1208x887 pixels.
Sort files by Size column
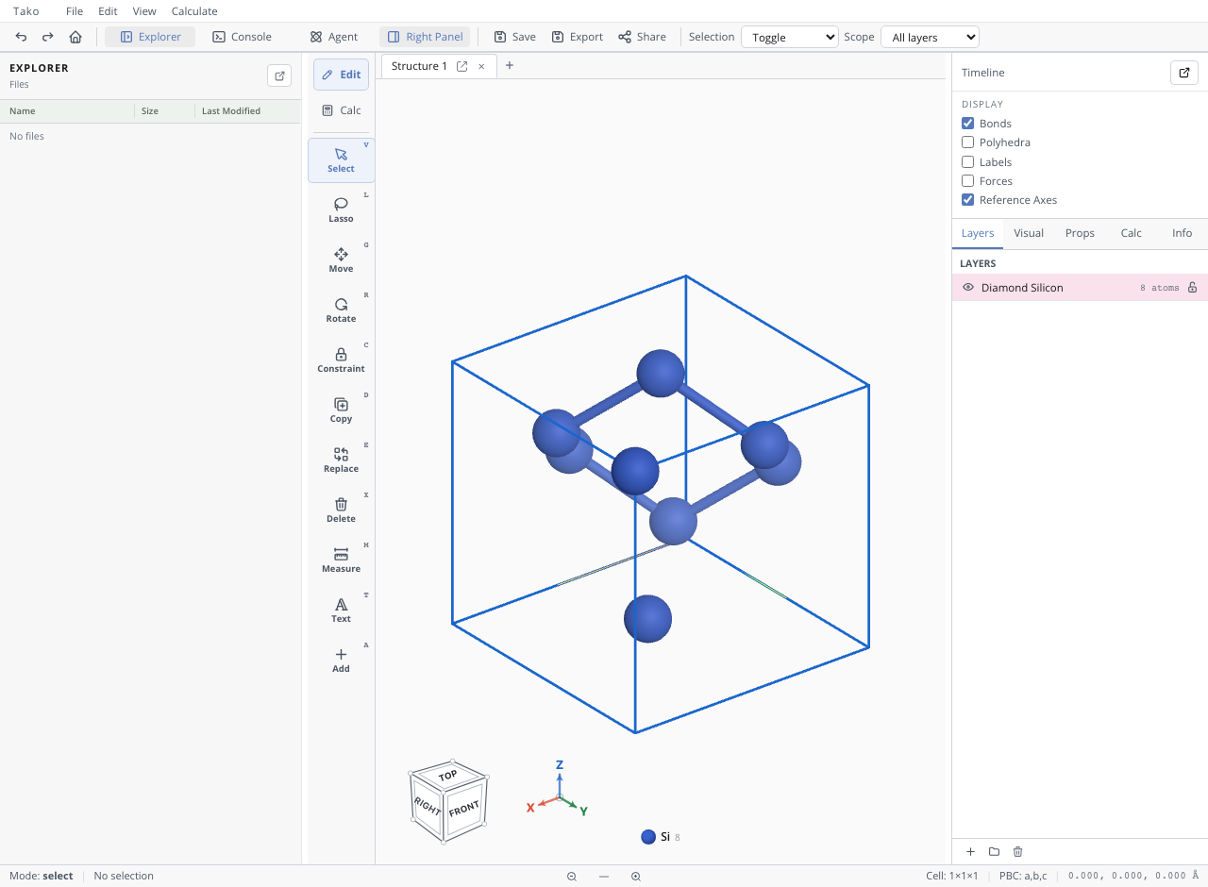coord(150,110)
